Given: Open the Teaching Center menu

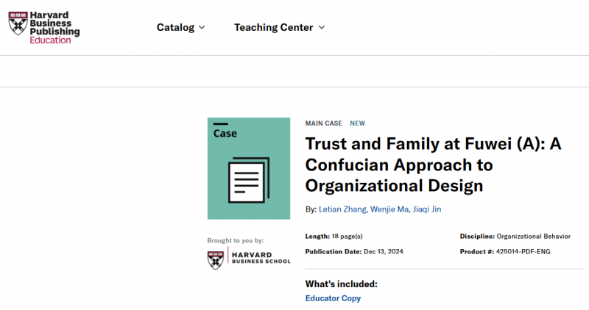Looking at the screenshot, I should click(x=280, y=27).
